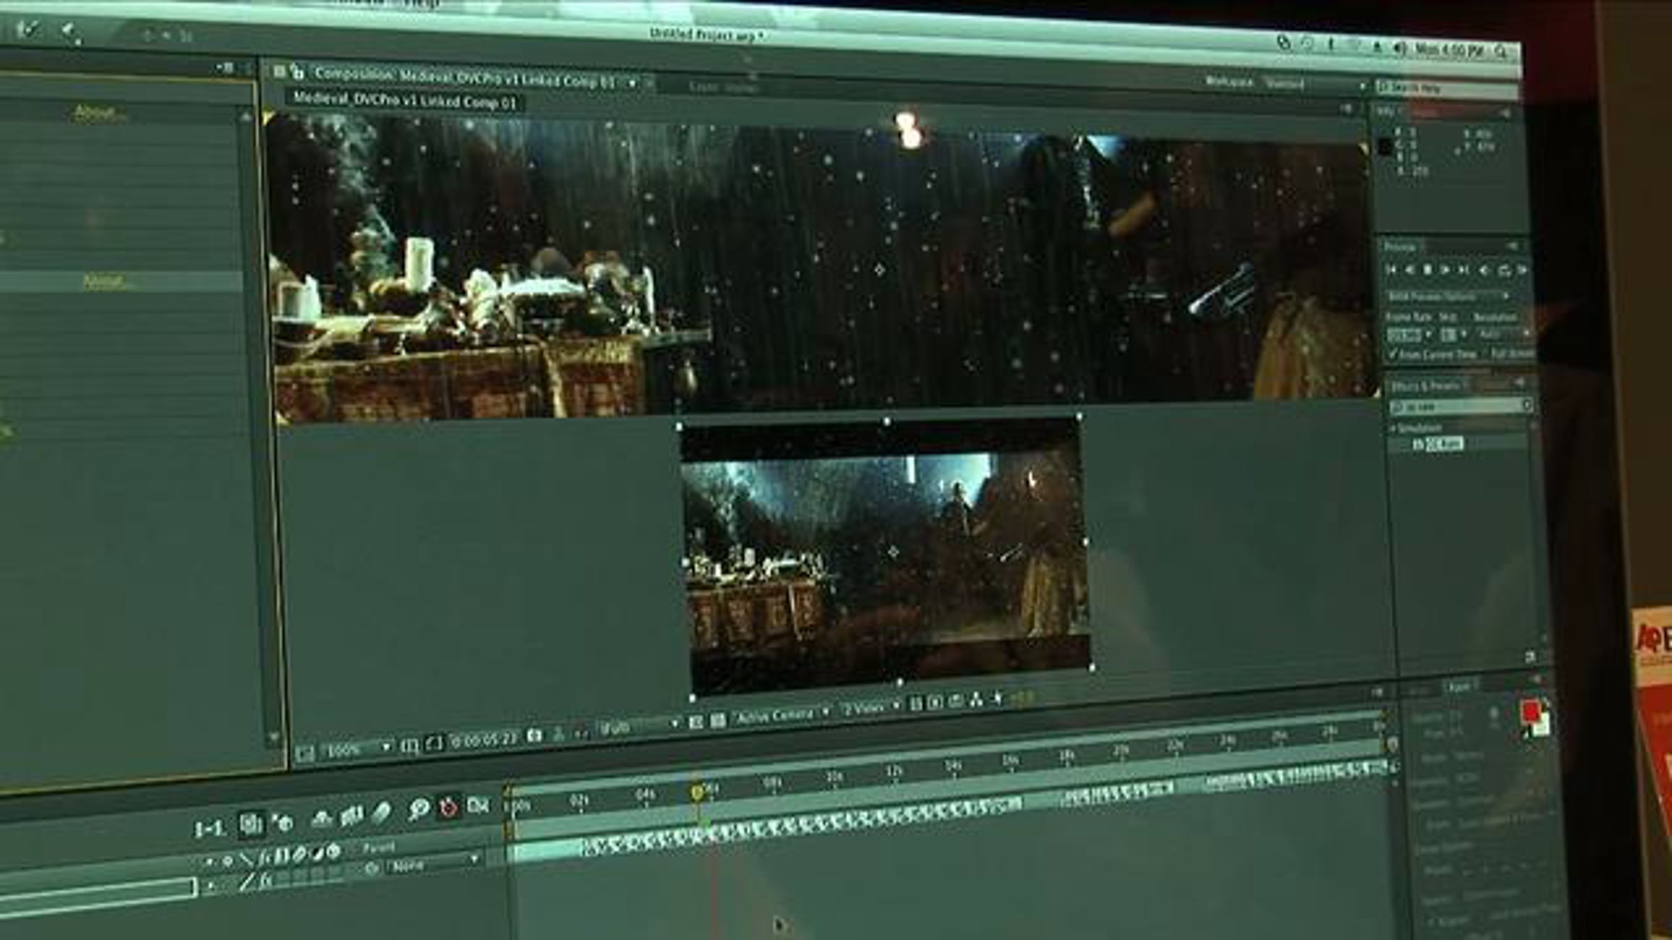Toggle the viewer lock icon beside Composition title

[298, 72]
